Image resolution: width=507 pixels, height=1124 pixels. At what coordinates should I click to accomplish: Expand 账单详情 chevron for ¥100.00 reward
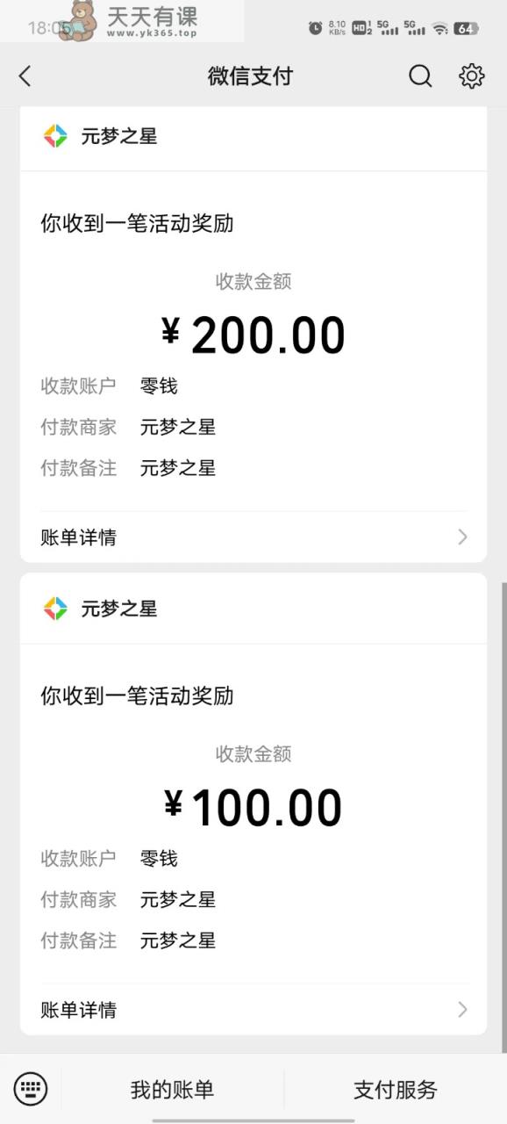(463, 1010)
